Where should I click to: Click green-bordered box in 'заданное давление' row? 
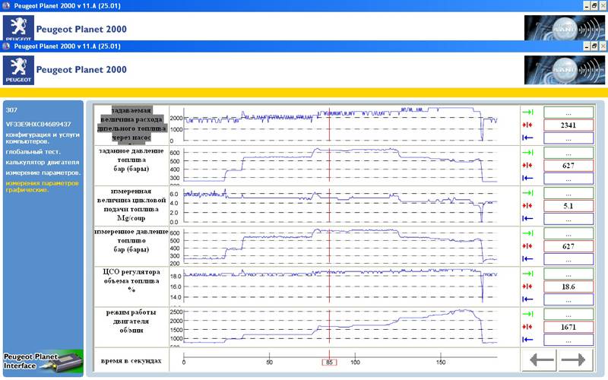(x=568, y=151)
